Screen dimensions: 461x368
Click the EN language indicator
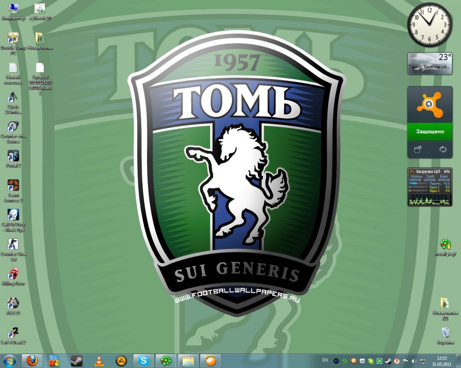coord(325,360)
